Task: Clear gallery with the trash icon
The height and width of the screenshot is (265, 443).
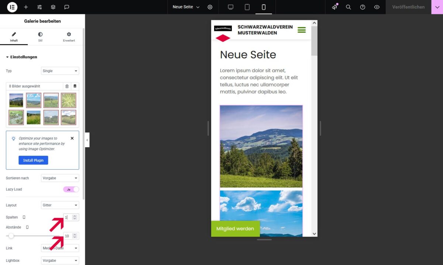Action: coord(67,86)
